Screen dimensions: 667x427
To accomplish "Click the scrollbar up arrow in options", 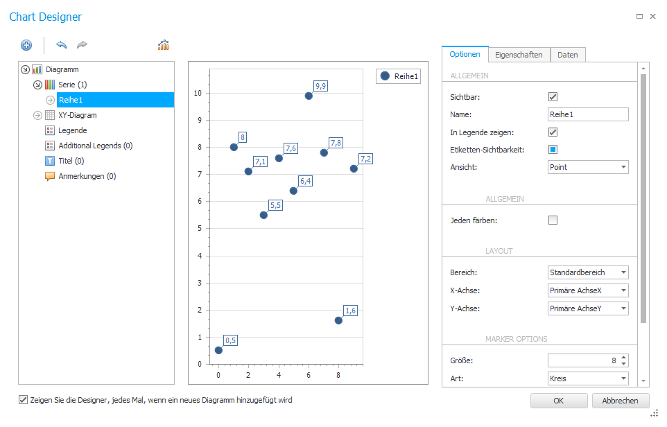I will 643,68.
